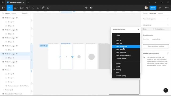Go to the Home icon
Screen dimensions: 171x96
coord(3,2)
